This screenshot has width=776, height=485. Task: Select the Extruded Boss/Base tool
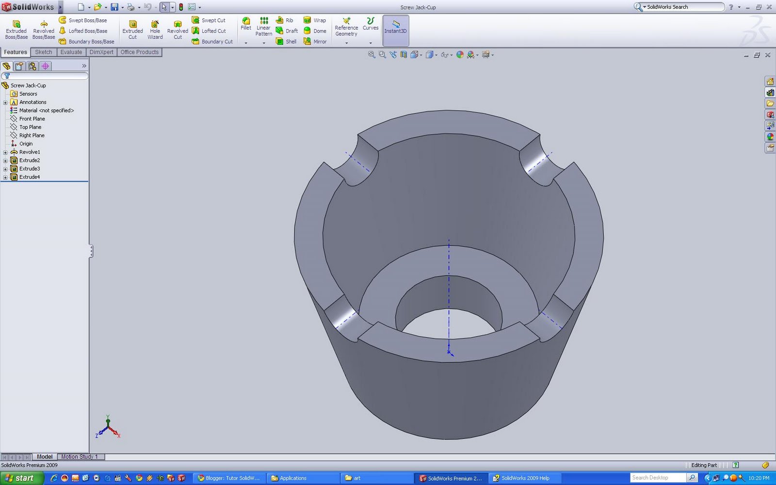coord(16,29)
